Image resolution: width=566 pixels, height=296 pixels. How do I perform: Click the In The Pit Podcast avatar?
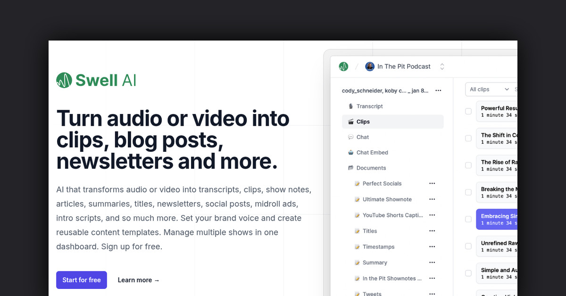click(x=370, y=66)
